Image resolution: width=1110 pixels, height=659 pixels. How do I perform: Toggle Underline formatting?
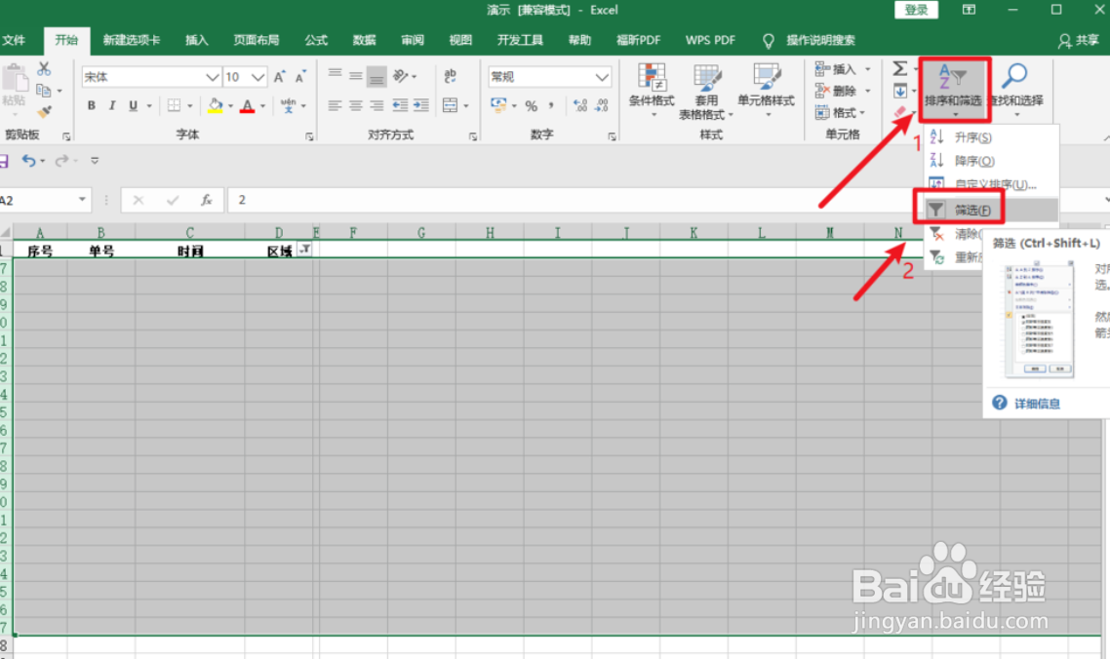pos(133,105)
